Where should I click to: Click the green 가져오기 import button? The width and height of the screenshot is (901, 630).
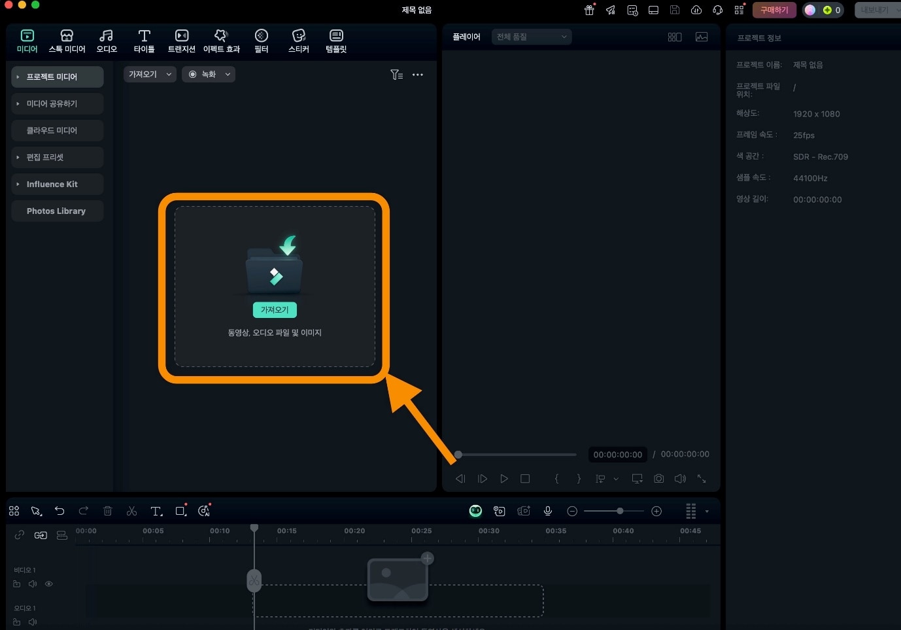click(275, 309)
